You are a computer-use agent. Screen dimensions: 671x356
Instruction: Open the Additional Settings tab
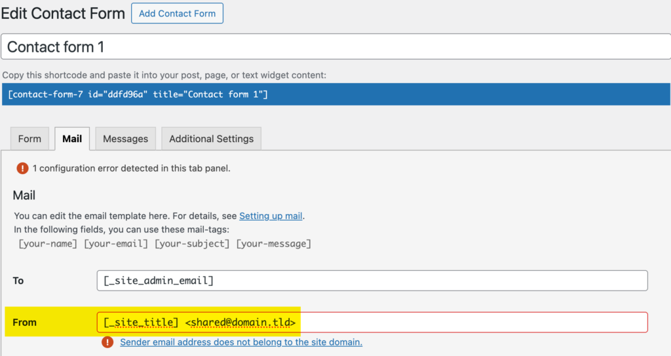coord(212,139)
